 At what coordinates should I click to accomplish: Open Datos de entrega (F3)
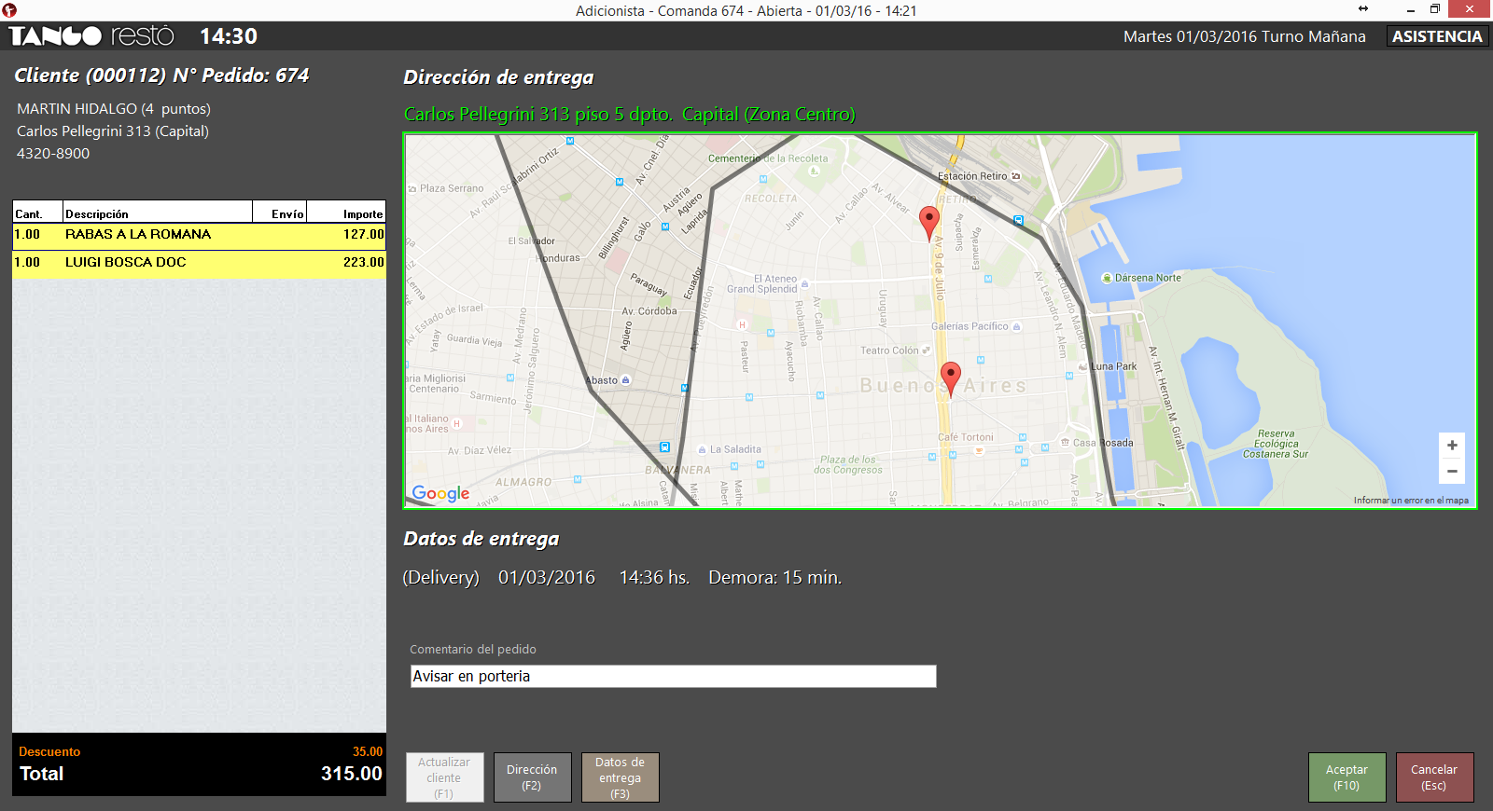[x=620, y=777]
